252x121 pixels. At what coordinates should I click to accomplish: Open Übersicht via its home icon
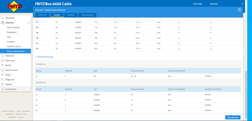click(3, 18)
